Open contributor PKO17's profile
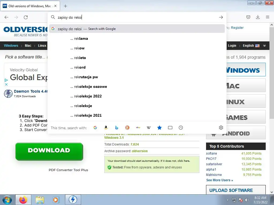Screen dimensions: 274x205 point(211,159)
